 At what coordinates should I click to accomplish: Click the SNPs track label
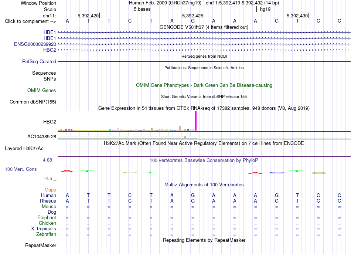point(50,79)
